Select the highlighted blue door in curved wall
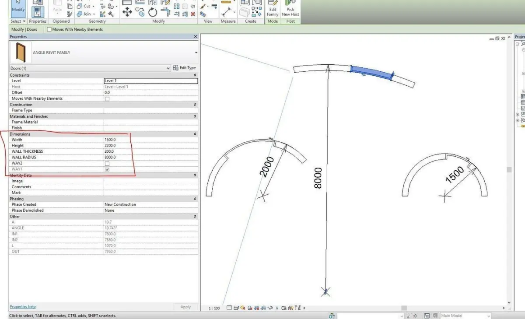The image size is (525, 319). [x=372, y=72]
